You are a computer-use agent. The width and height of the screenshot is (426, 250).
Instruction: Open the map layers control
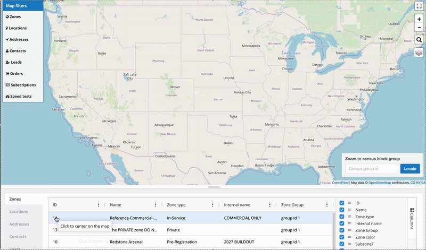[x=419, y=52]
